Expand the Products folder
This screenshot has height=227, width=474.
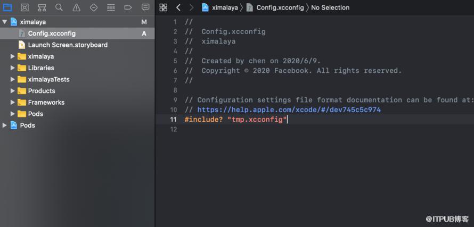12,91
